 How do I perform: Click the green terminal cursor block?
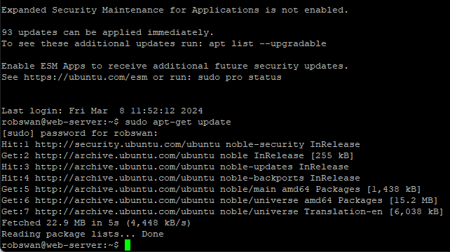(128, 245)
